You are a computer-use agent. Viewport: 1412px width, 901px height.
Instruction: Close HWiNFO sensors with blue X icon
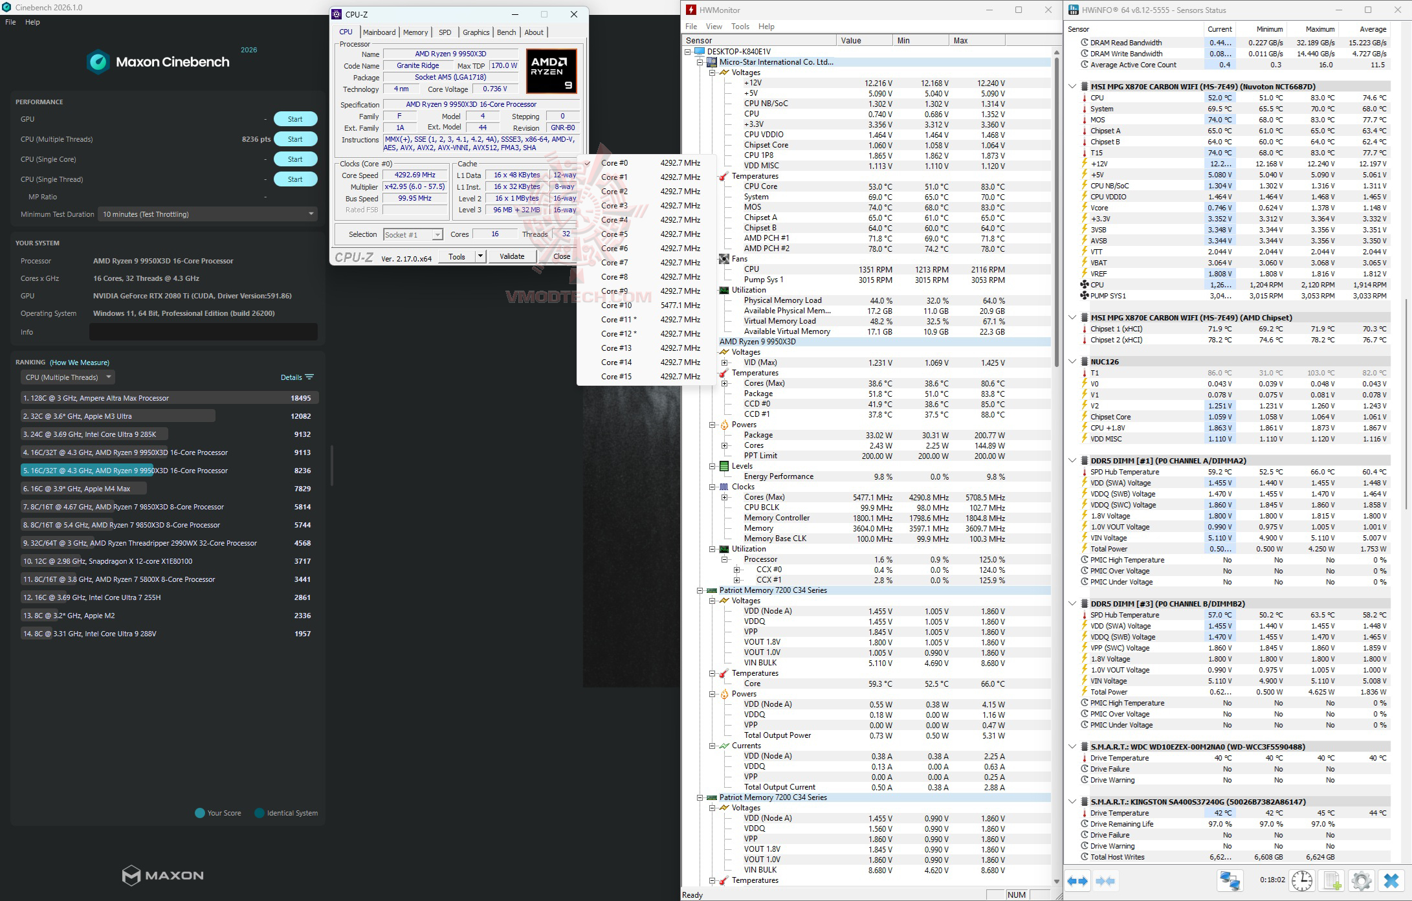click(1391, 881)
